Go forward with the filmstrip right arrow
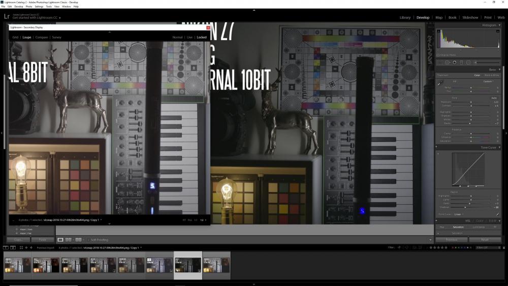508x286 pixels. [x=31, y=248]
